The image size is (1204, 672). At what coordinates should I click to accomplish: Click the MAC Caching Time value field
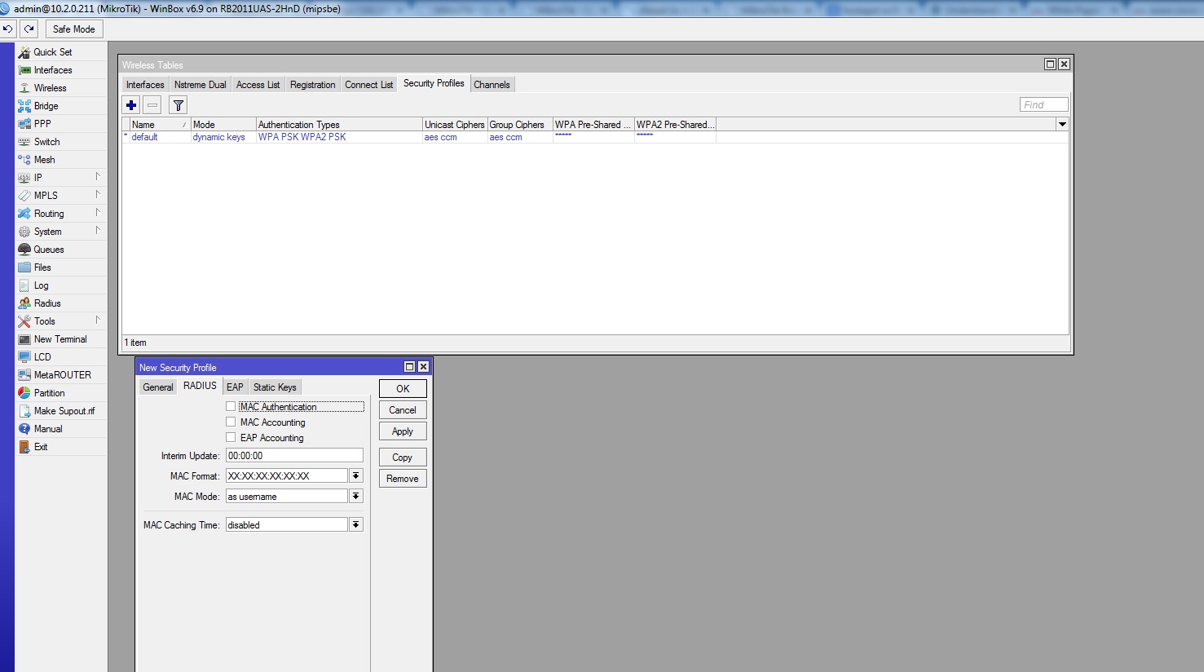[287, 524]
